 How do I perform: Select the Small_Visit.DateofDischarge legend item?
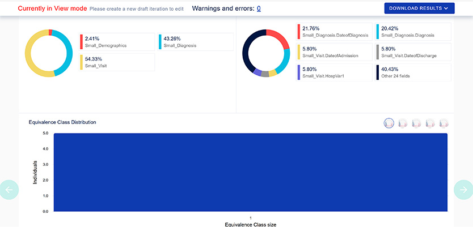(413, 52)
